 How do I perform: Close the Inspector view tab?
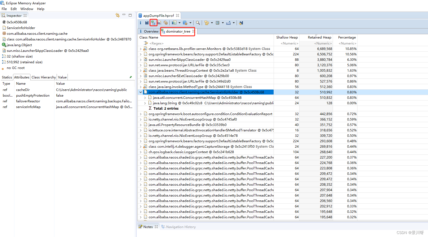point(25,15)
